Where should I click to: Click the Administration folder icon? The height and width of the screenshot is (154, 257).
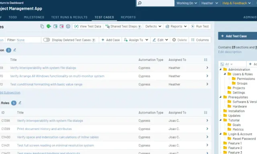[225, 69]
